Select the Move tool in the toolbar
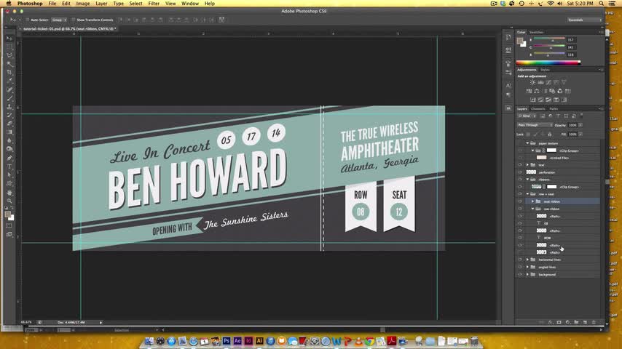This screenshot has width=622, height=349. pos(9,37)
